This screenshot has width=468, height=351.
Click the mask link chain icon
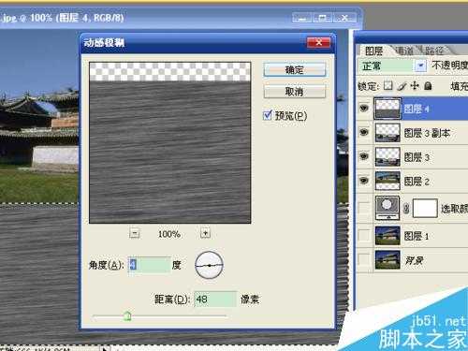406,208
